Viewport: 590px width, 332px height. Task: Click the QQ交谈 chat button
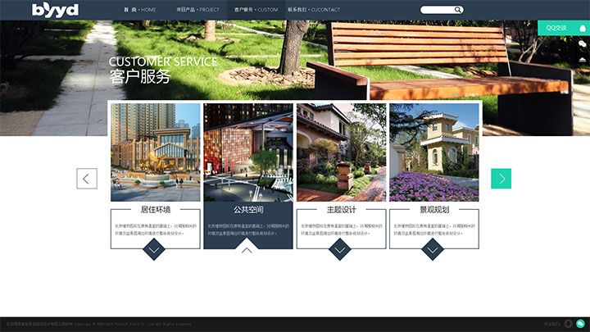[557, 28]
